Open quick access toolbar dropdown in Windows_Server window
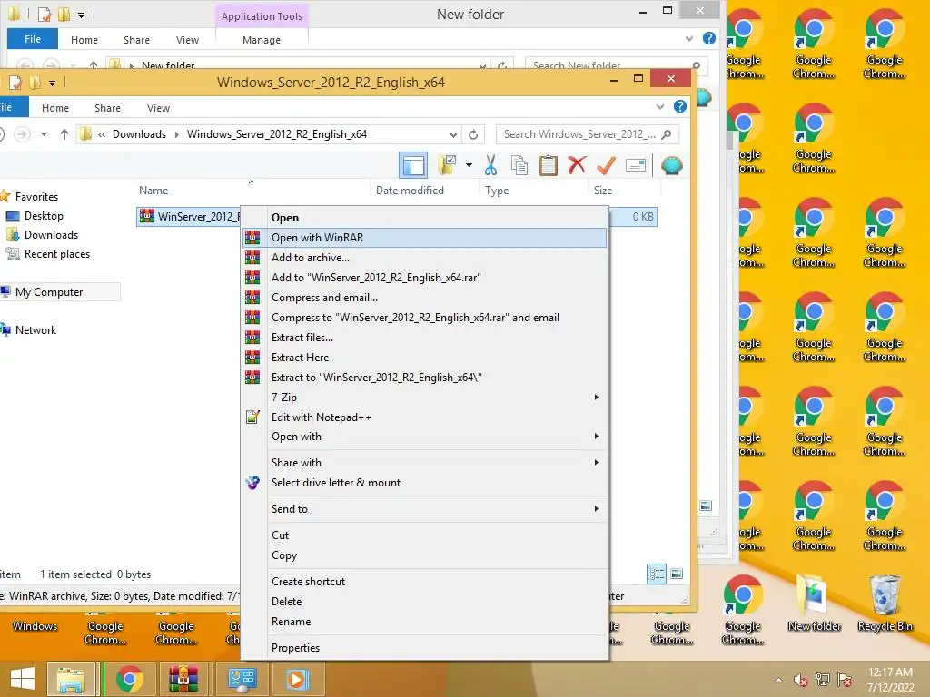Screen dimensions: 930x697 click(52, 83)
